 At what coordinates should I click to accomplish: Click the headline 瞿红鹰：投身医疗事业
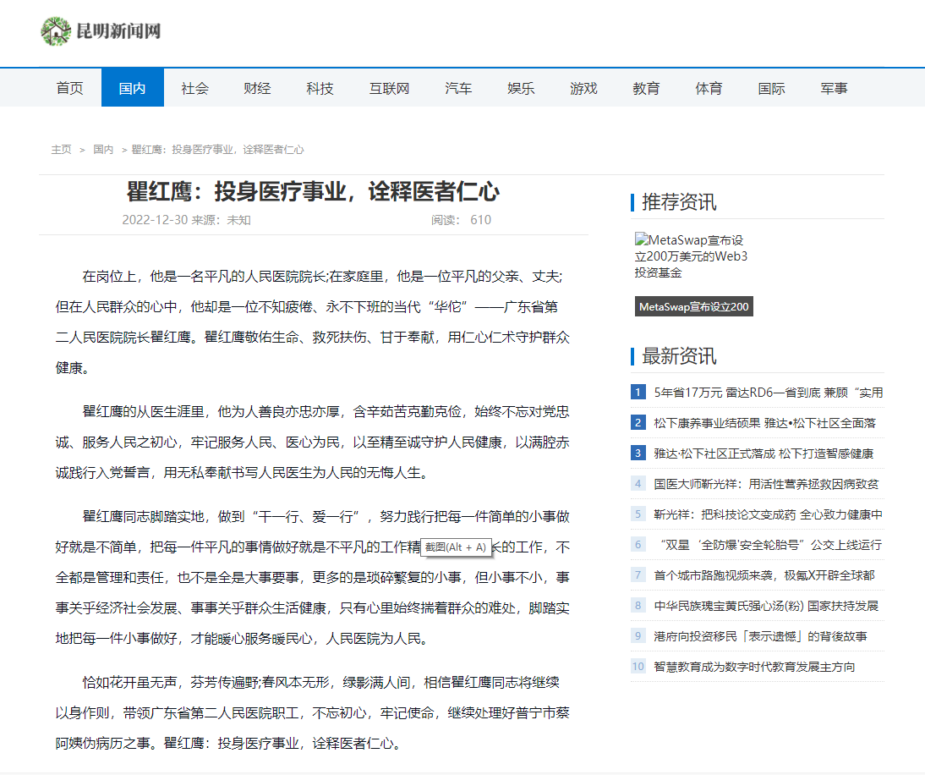[313, 191]
